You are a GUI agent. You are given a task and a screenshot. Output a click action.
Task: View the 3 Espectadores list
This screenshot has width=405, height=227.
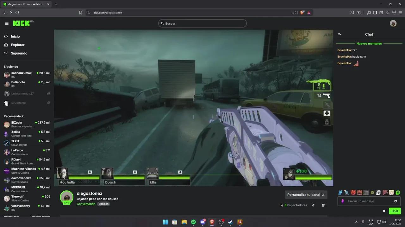[294, 205]
